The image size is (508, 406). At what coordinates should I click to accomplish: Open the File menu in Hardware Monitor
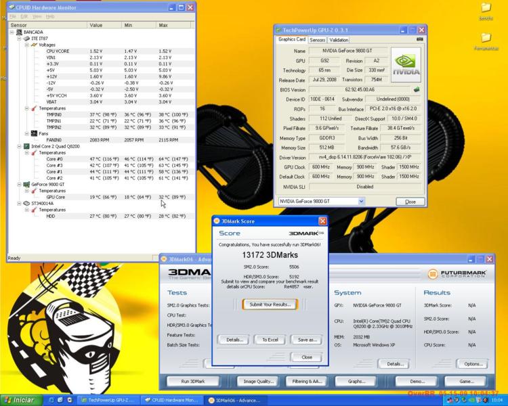coord(13,16)
